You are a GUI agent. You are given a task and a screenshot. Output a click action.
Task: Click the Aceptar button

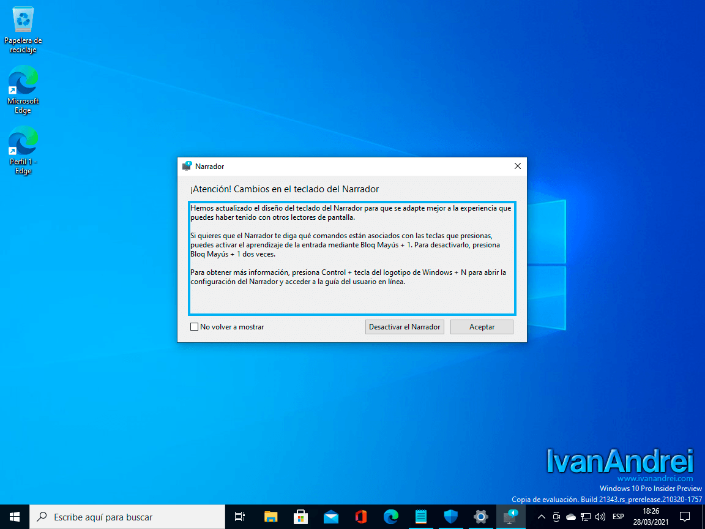[x=482, y=327]
